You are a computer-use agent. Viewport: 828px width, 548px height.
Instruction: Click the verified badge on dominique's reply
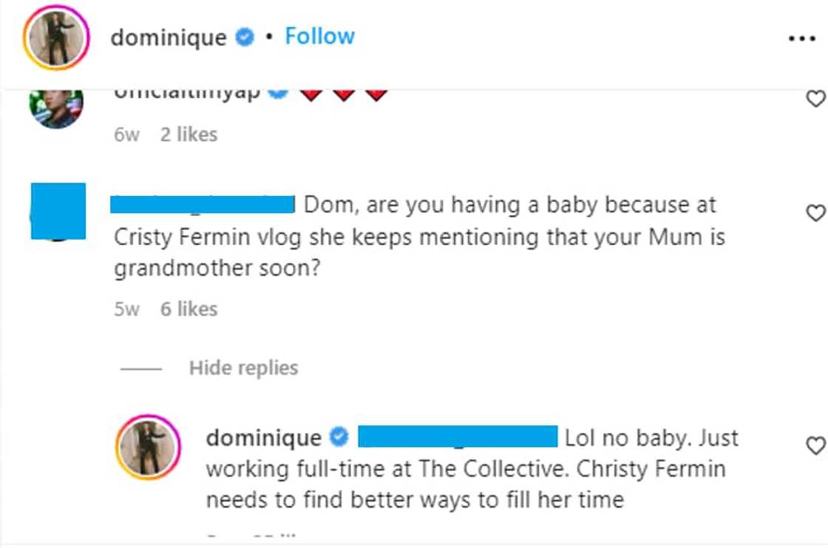click(x=337, y=437)
